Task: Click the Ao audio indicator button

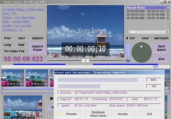Action: (x=128, y=60)
